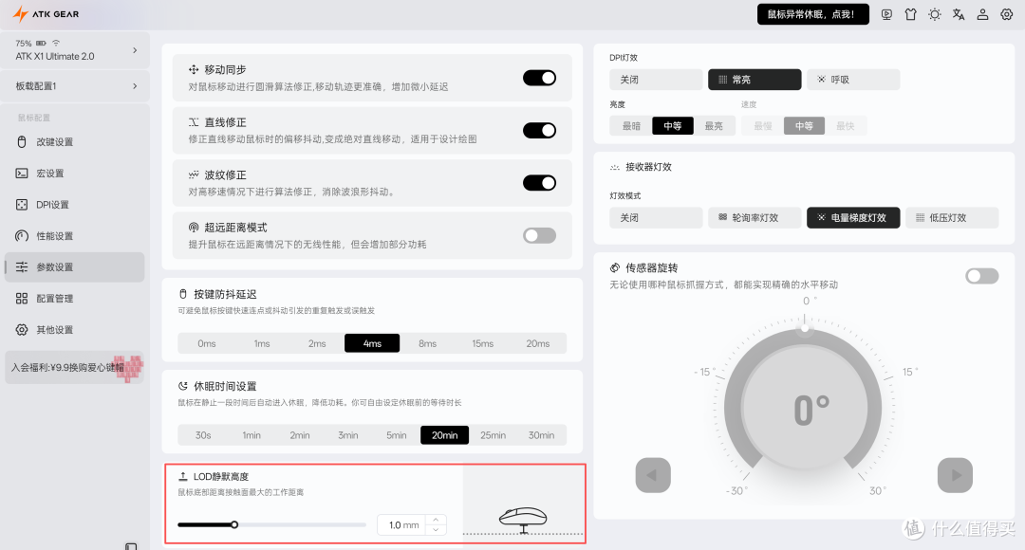
Task: Click the LOD height slider handle
Action: [x=234, y=524]
